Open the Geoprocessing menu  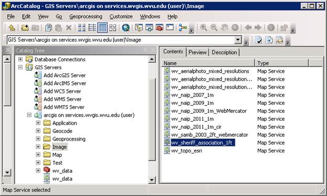(86, 16)
